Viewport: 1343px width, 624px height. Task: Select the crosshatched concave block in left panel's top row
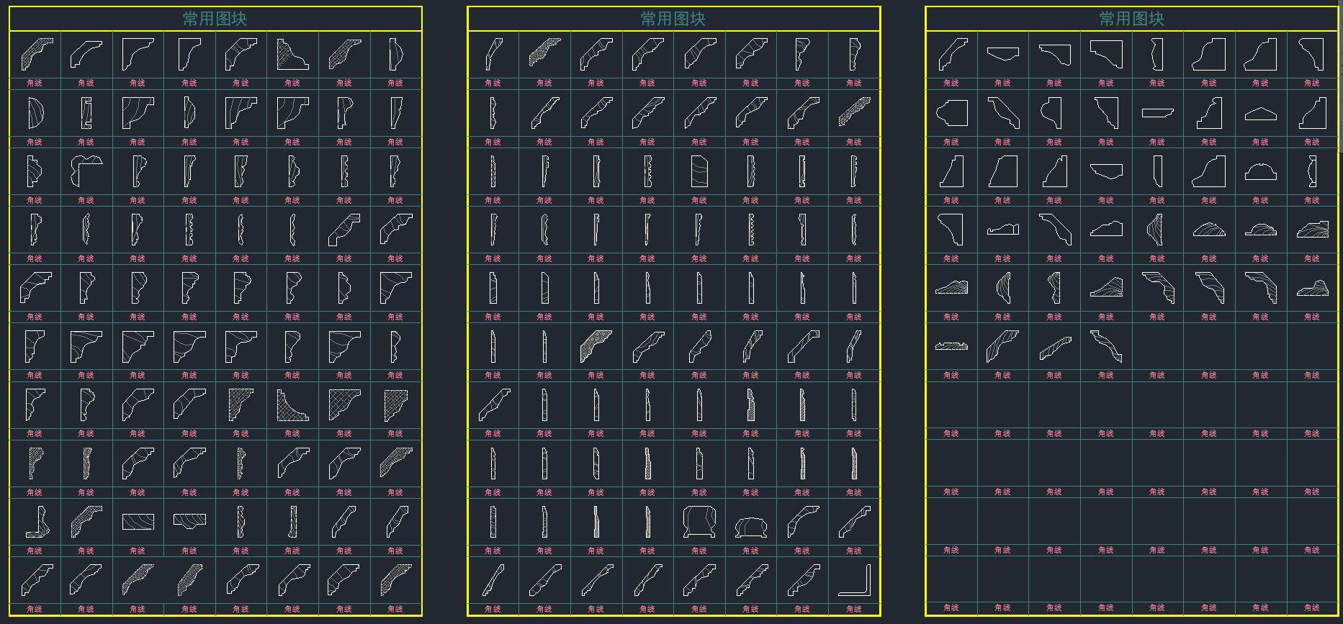[292, 55]
